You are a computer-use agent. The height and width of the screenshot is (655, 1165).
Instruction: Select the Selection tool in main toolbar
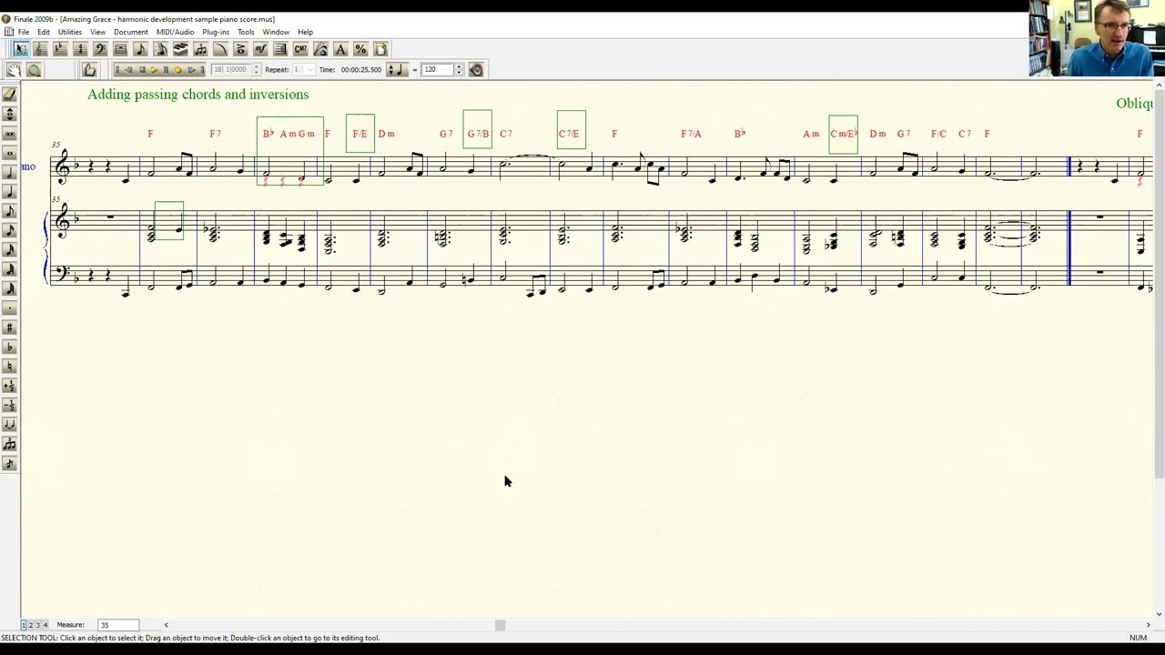(21, 49)
